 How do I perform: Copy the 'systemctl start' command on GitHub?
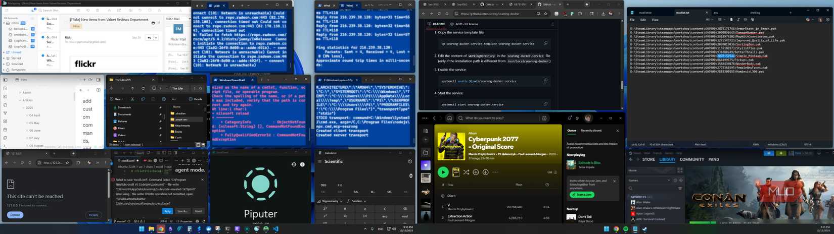(x=545, y=104)
